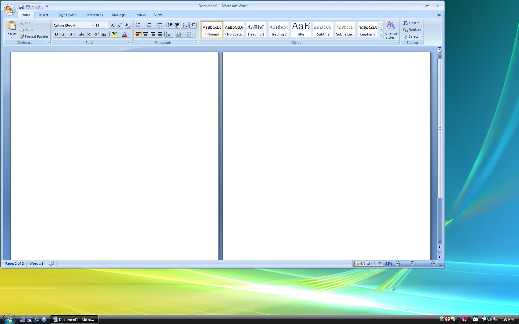Apply text highlight color

[x=114, y=34]
